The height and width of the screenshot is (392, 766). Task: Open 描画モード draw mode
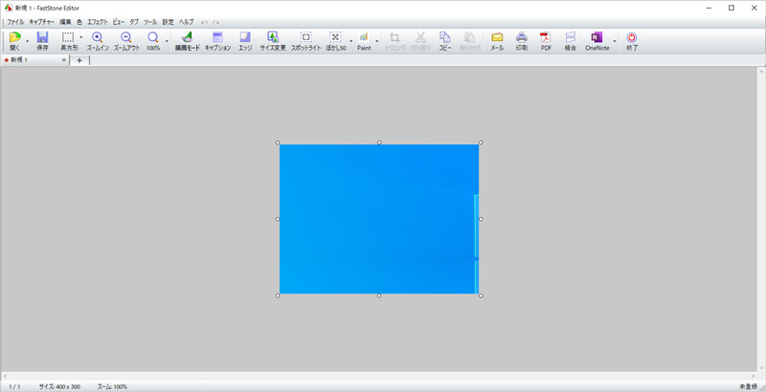[187, 40]
